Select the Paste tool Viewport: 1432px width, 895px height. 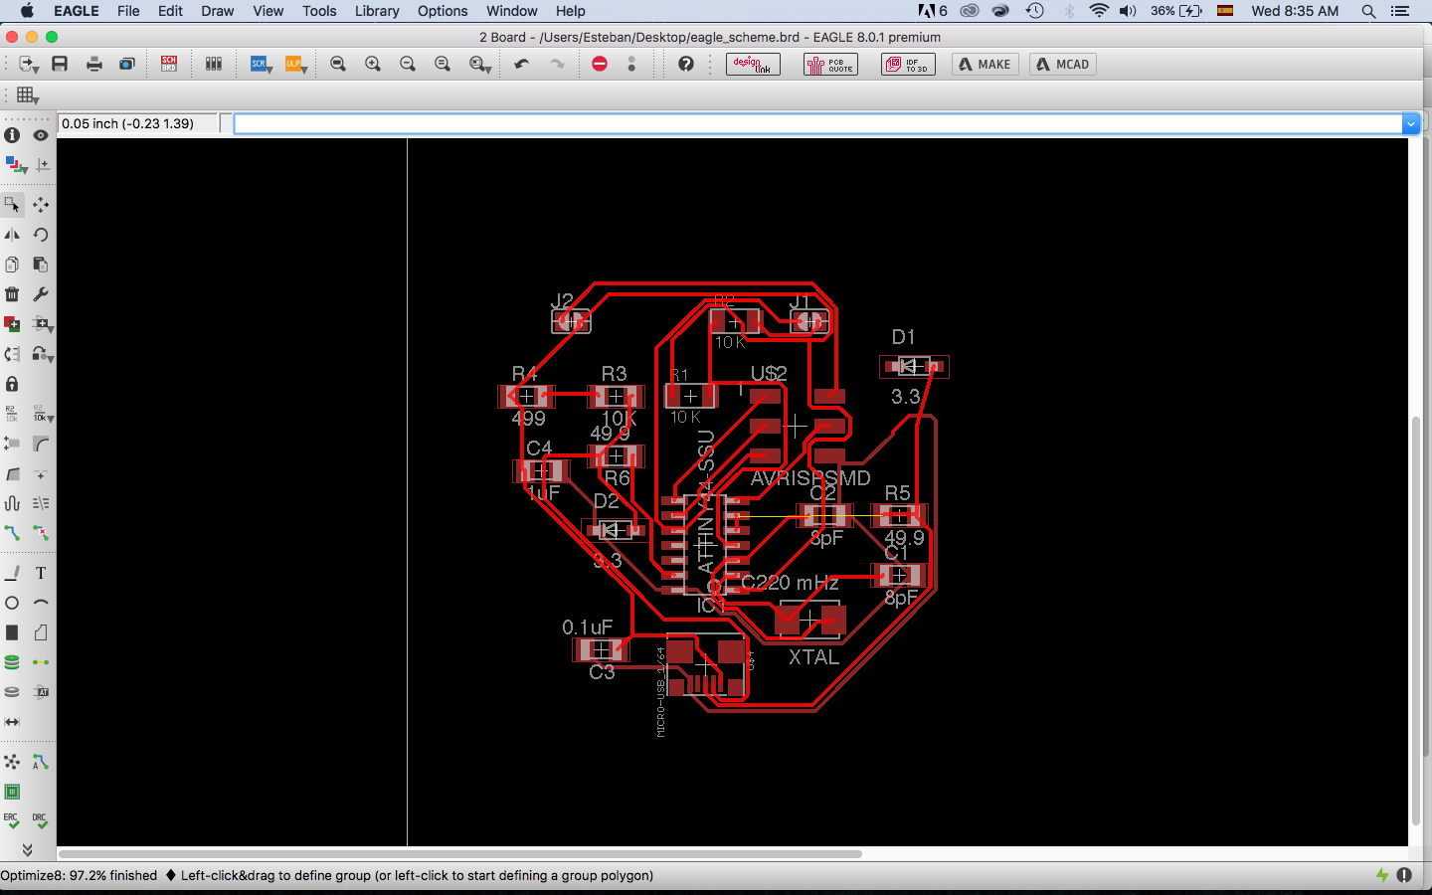click(x=41, y=265)
